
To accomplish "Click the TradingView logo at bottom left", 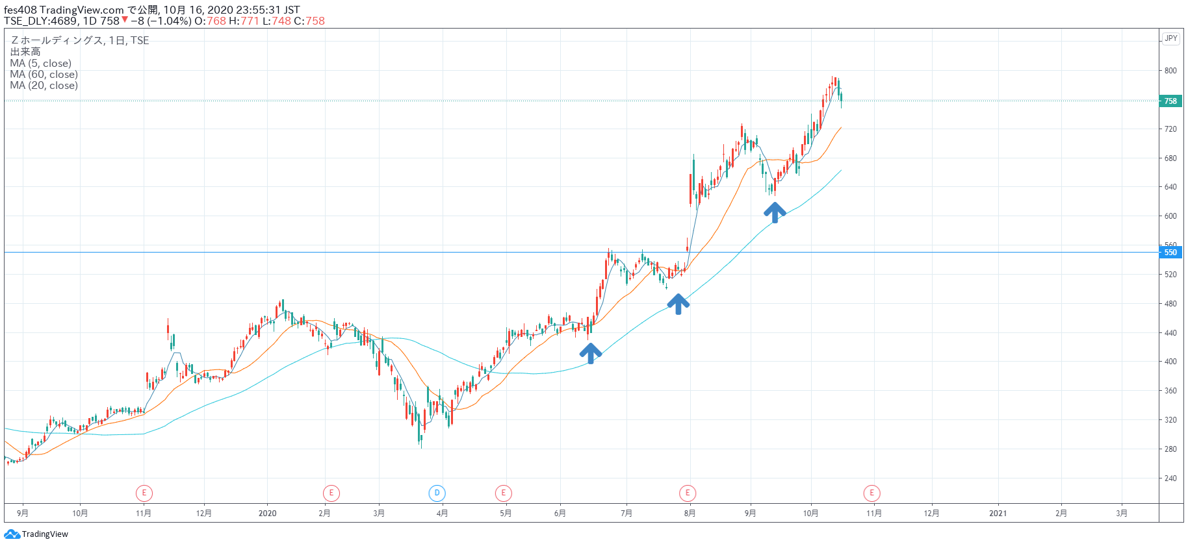I will (x=36, y=534).
